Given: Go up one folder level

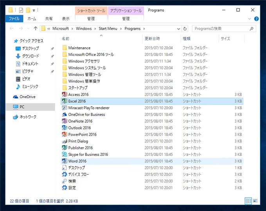Looking at the screenshot, I should (36, 28).
